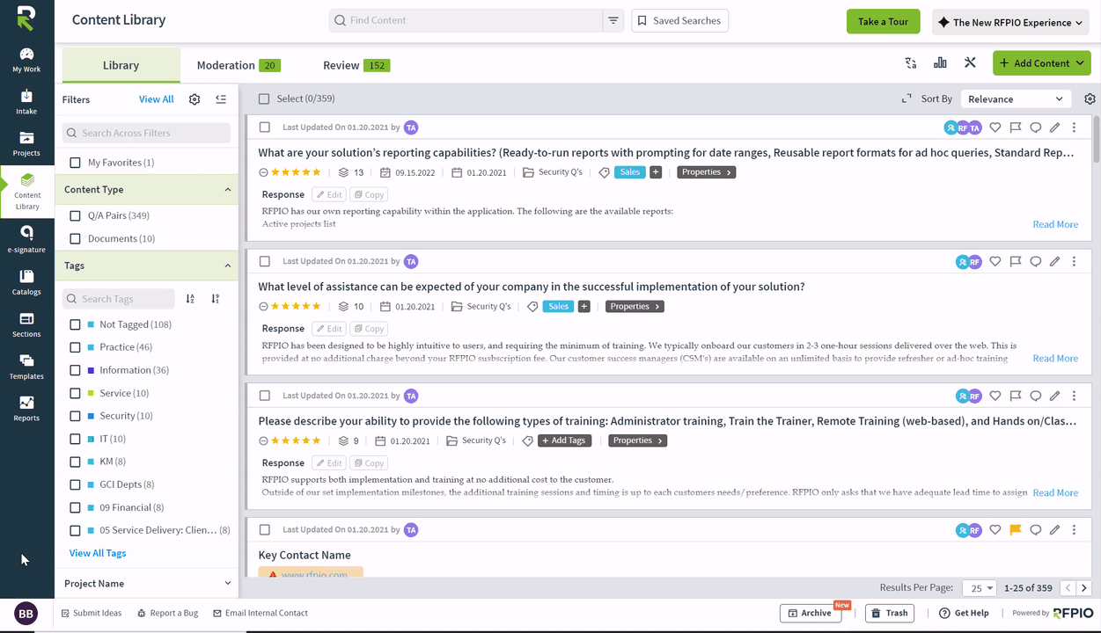Screen dimensions: 1101x633
Task: Click the crossed tools icon in toolbar
Action: point(970,63)
